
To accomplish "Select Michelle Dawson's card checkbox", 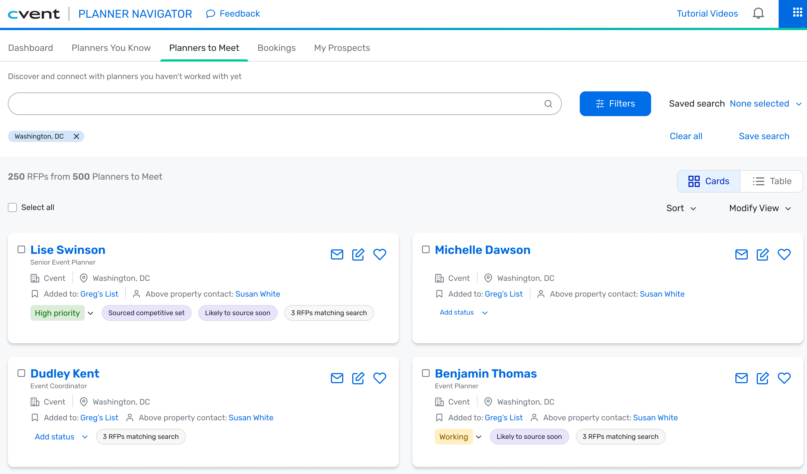I will [426, 250].
